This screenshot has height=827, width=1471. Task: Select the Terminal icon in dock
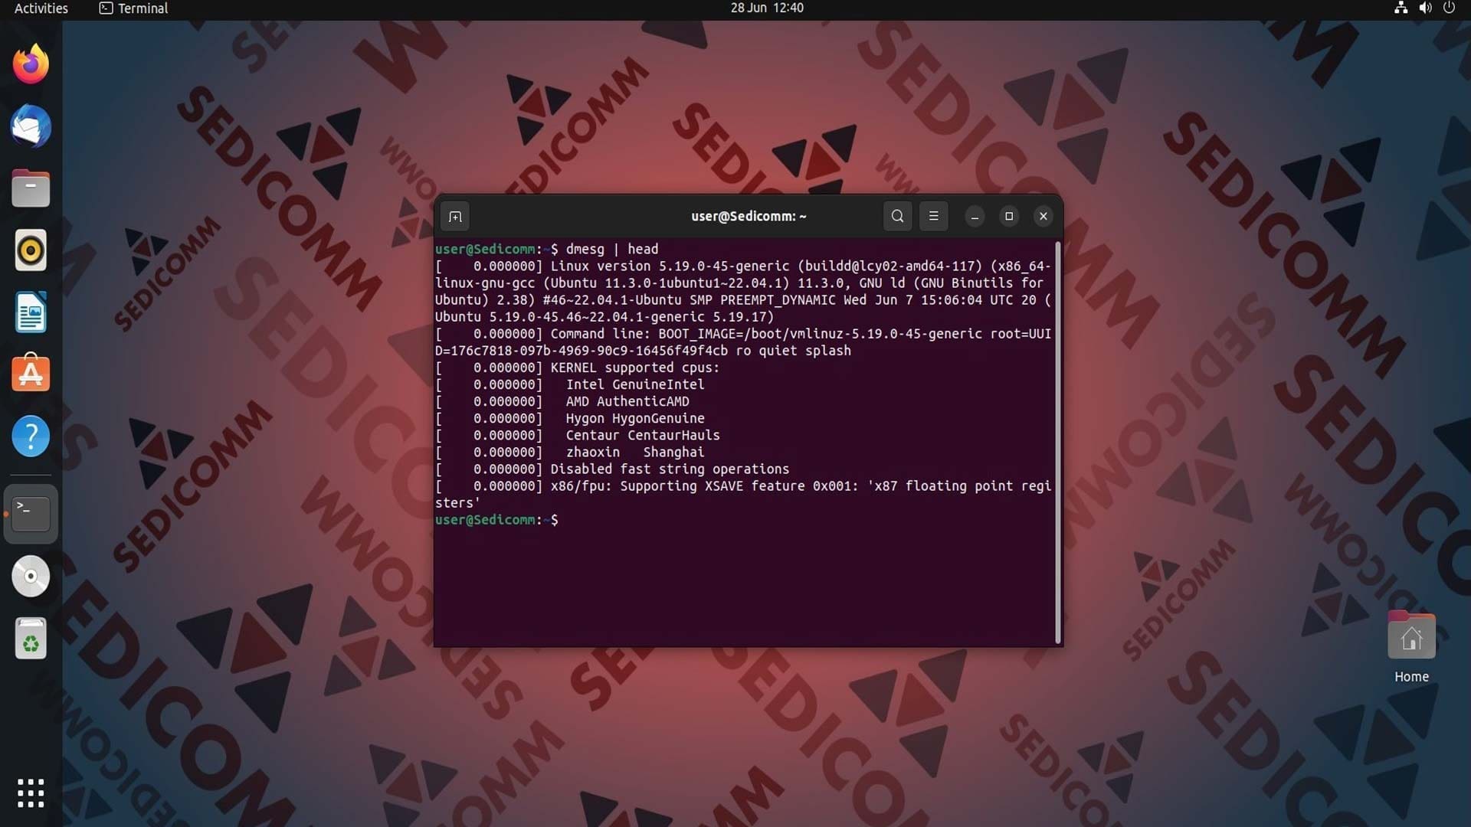pyautogui.click(x=31, y=514)
